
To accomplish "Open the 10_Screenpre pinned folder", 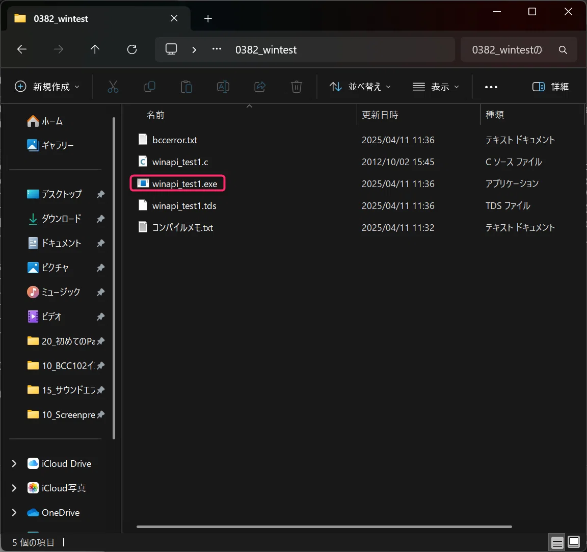I will click(x=61, y=415).
